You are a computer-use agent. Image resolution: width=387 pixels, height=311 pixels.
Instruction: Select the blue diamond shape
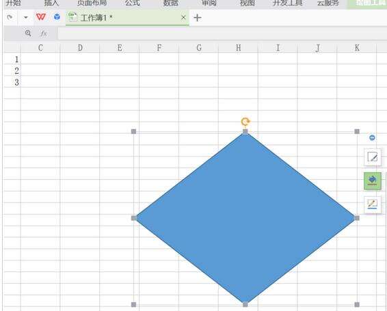tap(245, 218)
